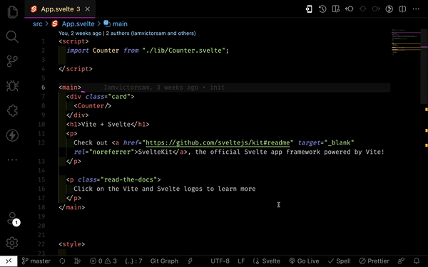Click the <main> opening tag on line 6
The height and width of the screenshot is (267, 428).
pyautogui.click(x=70, y=88)
